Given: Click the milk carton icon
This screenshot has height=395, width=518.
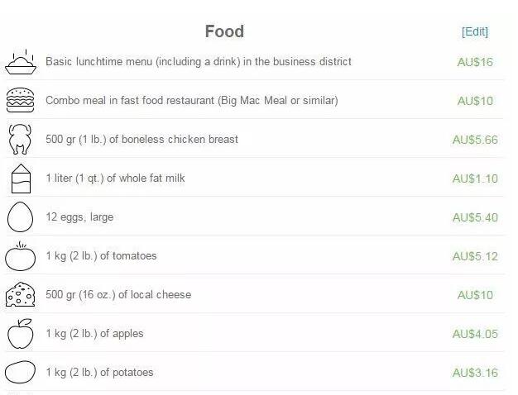Looking at the screenshot, I should click(x=21, y=178).
